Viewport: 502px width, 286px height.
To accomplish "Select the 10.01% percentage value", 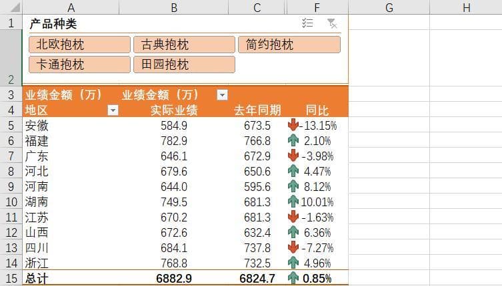I will (x=317, y=202).
